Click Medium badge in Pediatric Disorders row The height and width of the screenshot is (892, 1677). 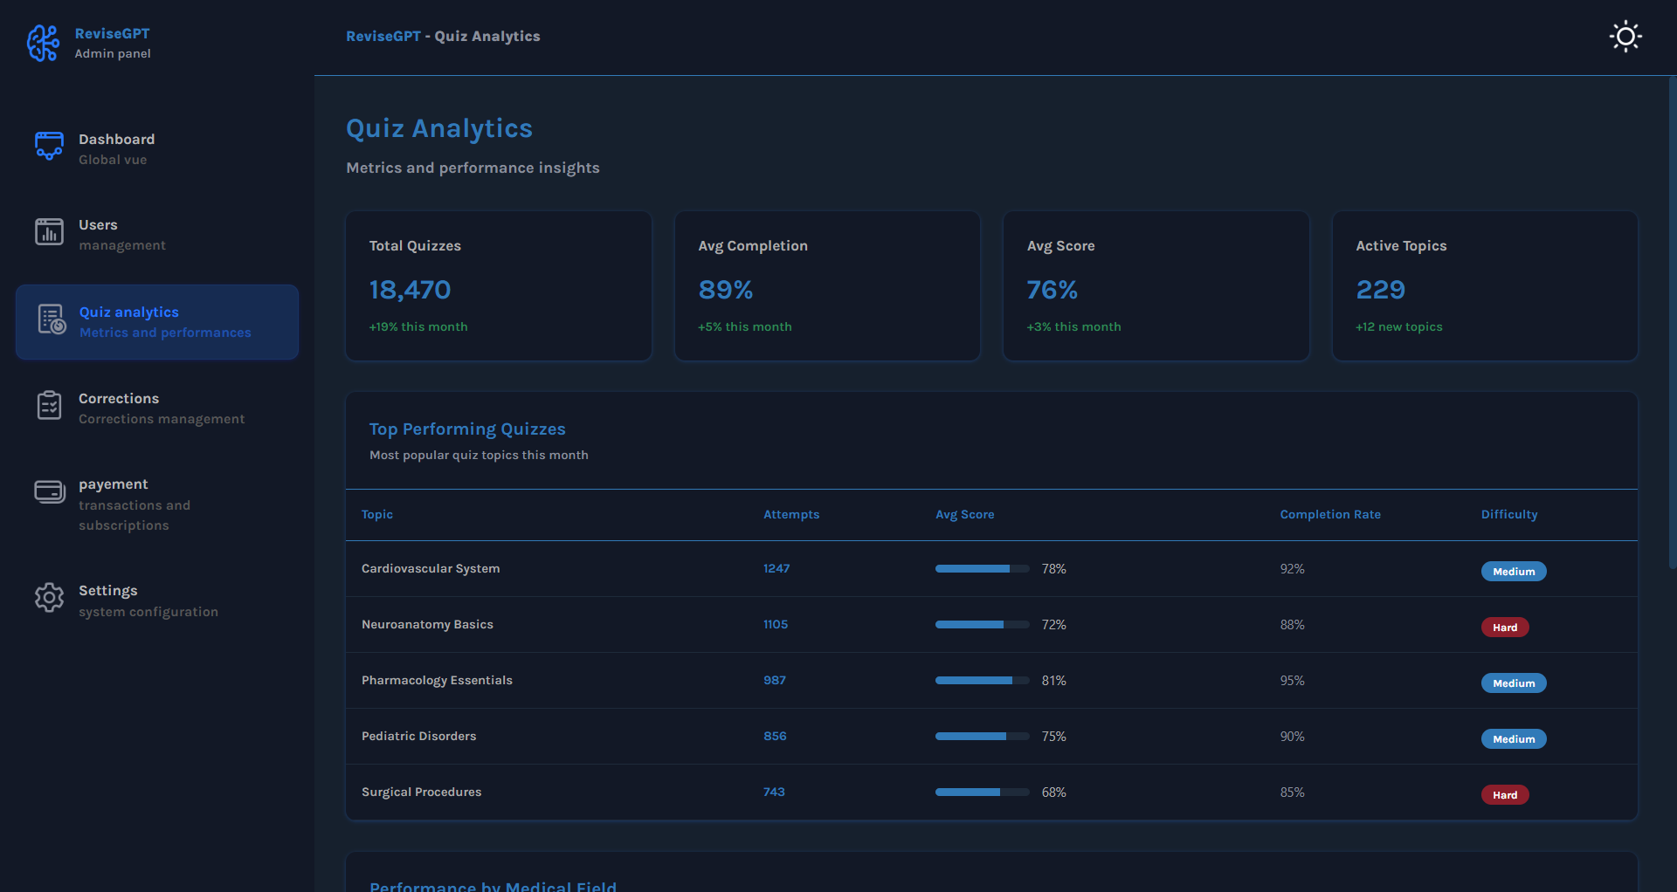1514,739
